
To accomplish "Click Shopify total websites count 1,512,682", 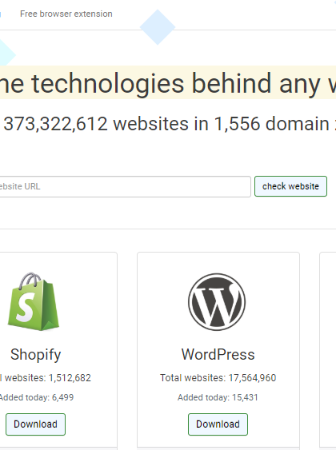I will 70,378.
